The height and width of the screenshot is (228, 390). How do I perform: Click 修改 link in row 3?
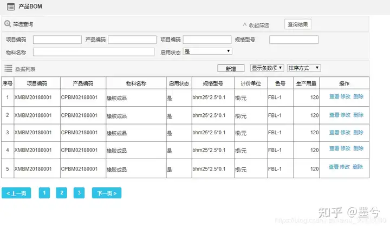pos(345,133)
